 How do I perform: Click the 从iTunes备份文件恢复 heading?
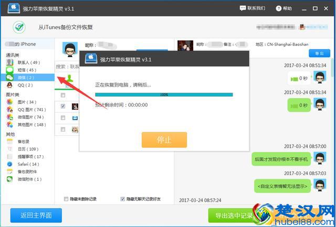pos(66,27)
